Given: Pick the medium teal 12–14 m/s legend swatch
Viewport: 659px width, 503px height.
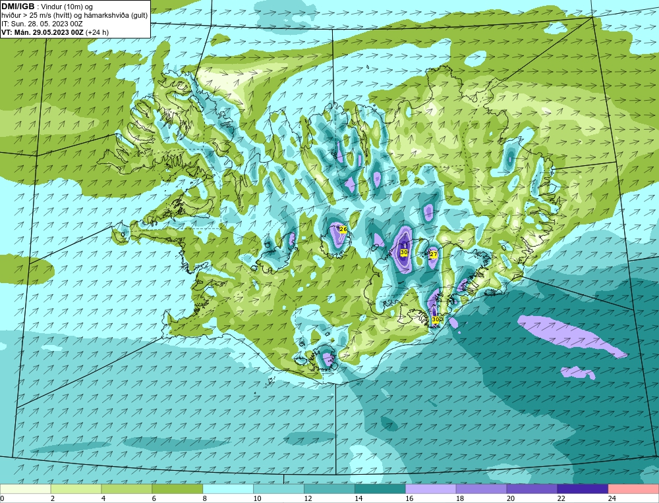Looking at the screenshot, I should tap(329, 489).
